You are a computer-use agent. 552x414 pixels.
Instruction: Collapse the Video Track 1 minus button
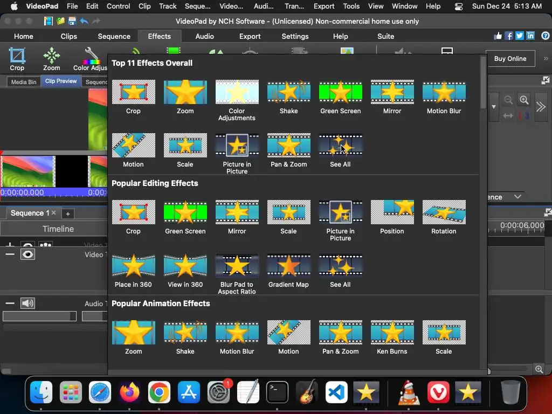(x=10, y=254)
